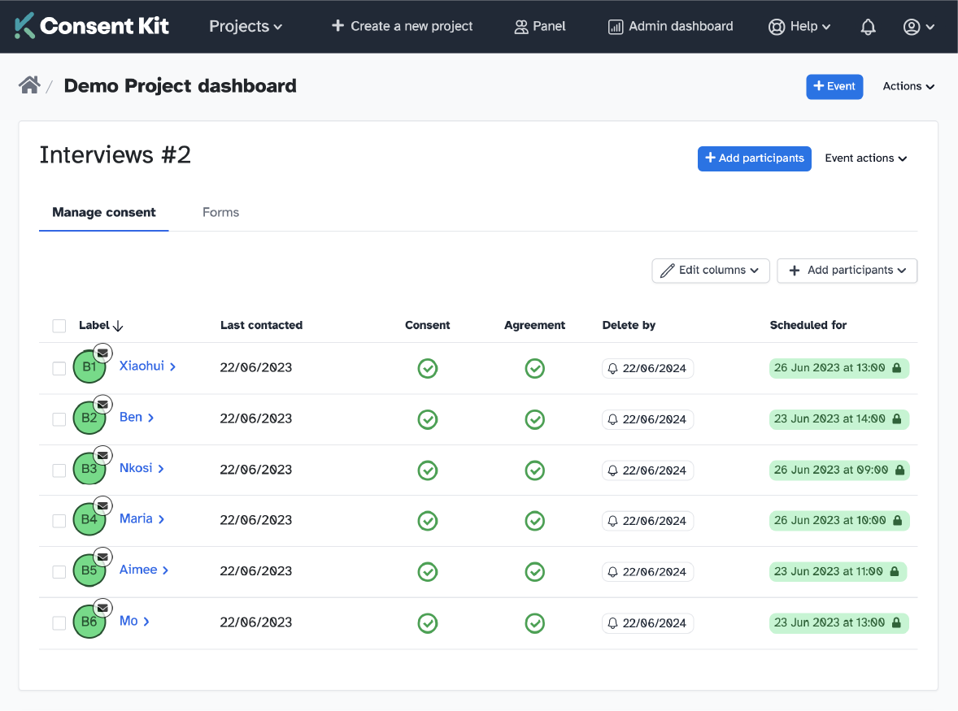Click Aimee's scheduled time pill
958x711 pixels.
point(838,571)
